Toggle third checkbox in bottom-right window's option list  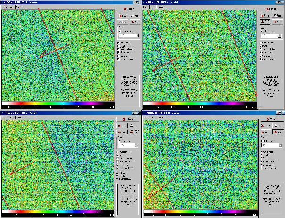261,159
